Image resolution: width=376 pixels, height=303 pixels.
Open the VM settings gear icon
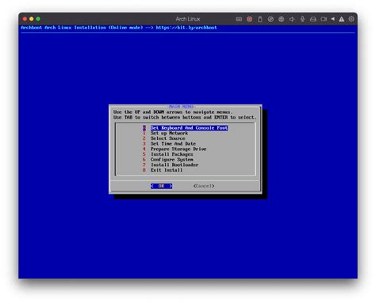(351, 19)
